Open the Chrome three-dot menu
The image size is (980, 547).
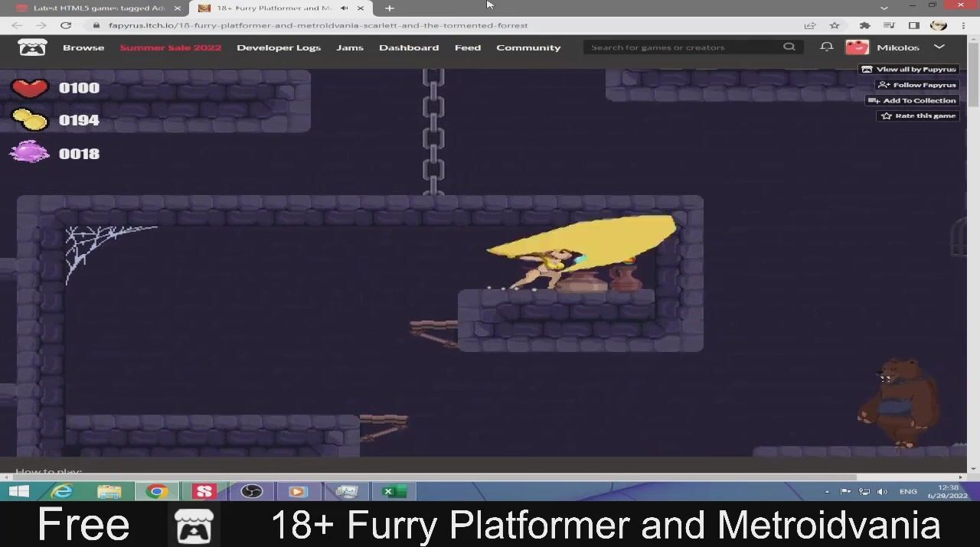(x=963, y=25)
